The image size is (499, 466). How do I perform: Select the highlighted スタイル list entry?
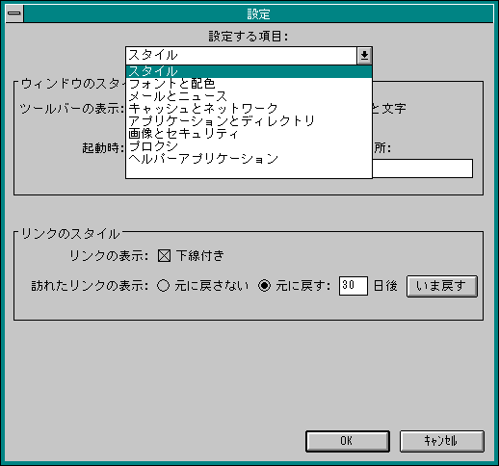249,71
